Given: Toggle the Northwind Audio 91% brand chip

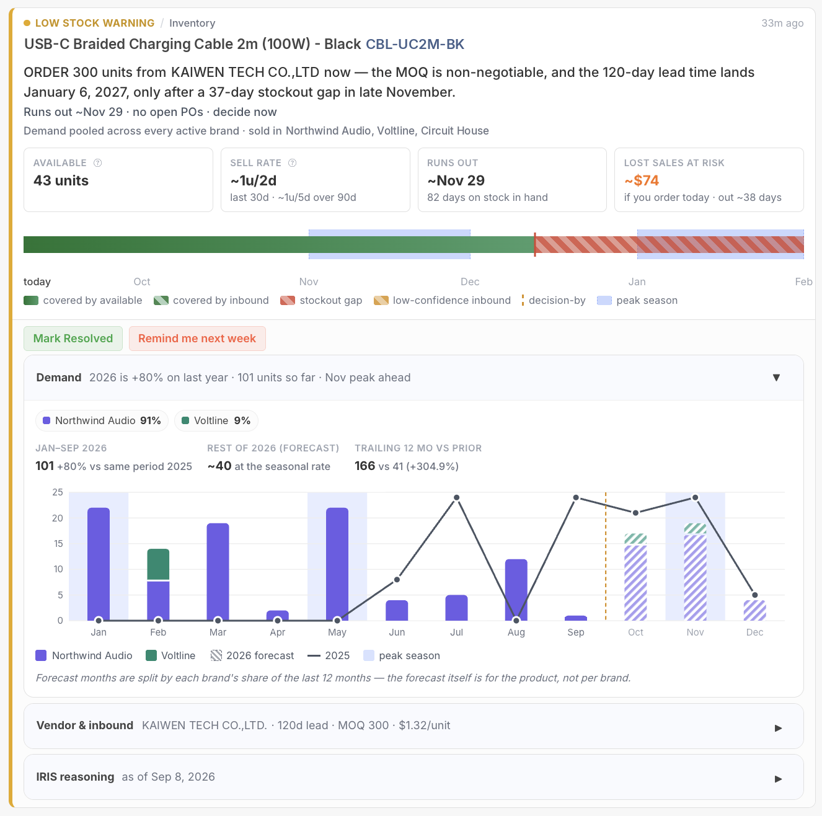Looking at the screenshot, I should pyautogui.click(x=102, y=420).
